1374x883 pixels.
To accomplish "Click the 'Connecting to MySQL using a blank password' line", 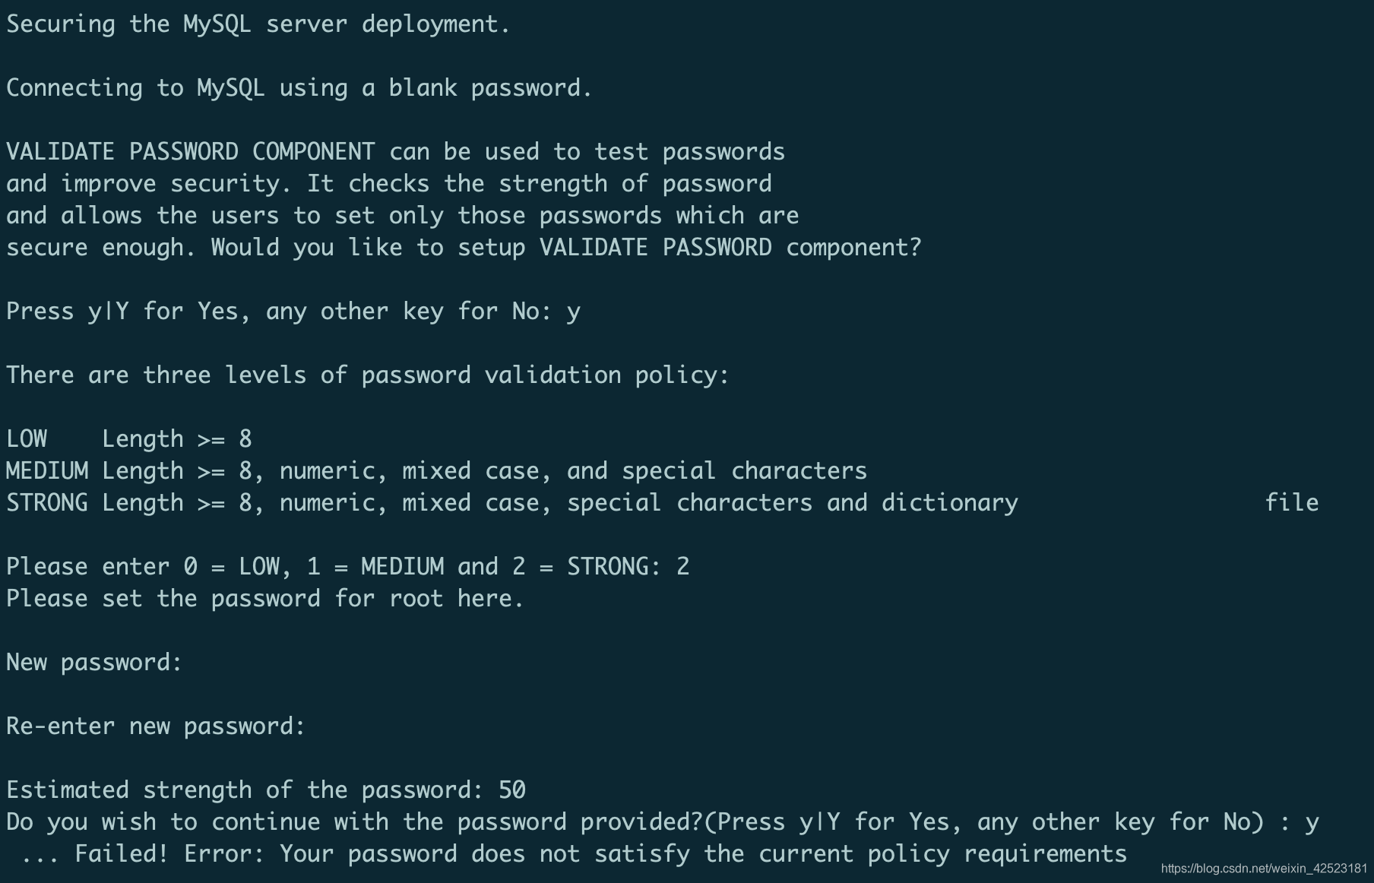I will tap(299, 88).
